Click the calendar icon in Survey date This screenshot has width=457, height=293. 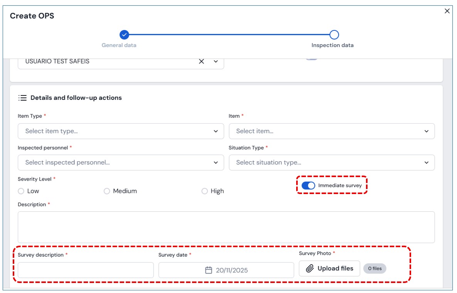coord(209,270)
